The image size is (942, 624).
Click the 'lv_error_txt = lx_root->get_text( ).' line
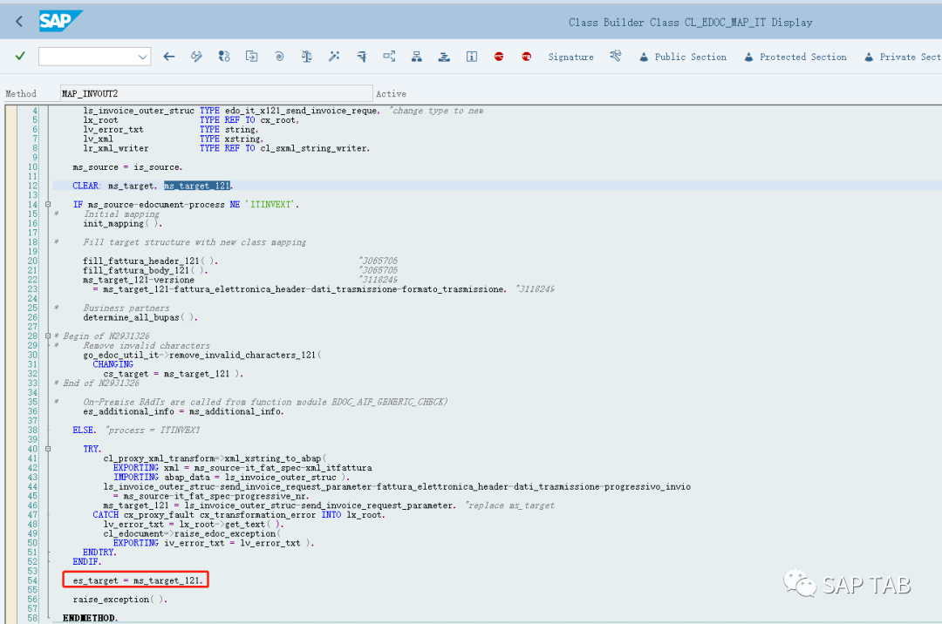pyautogui.click(x=193, y=524)
